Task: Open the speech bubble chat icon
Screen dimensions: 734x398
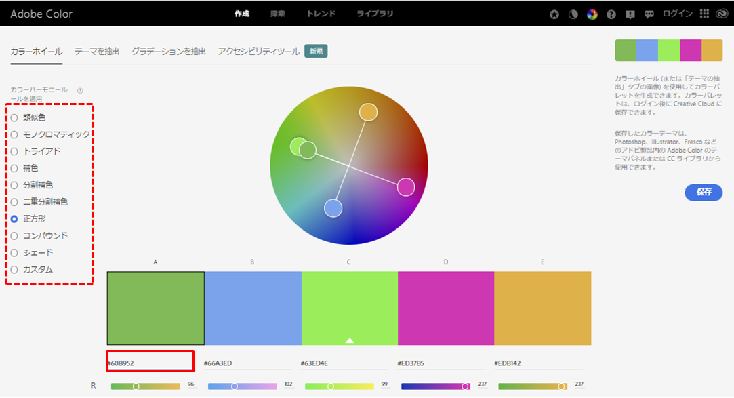Action: (x=649, y=14)
